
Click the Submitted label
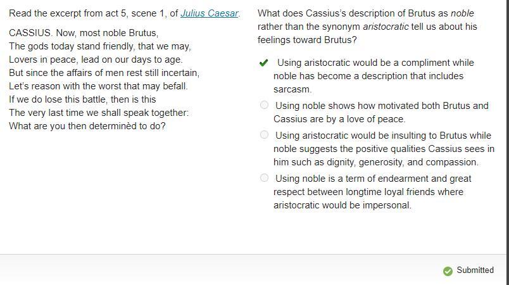tap(475, 270)
